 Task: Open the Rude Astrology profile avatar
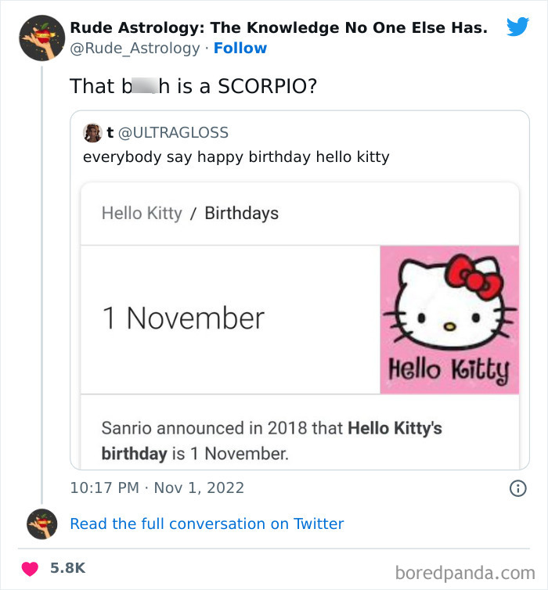(x=41, y=38)
